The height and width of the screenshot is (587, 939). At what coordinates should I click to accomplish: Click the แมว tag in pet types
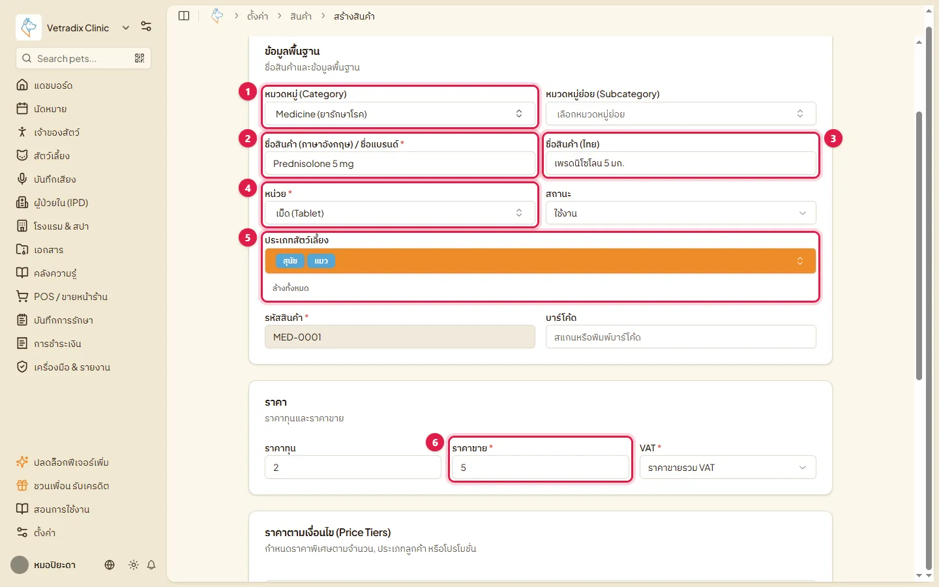tap(321, 261)
